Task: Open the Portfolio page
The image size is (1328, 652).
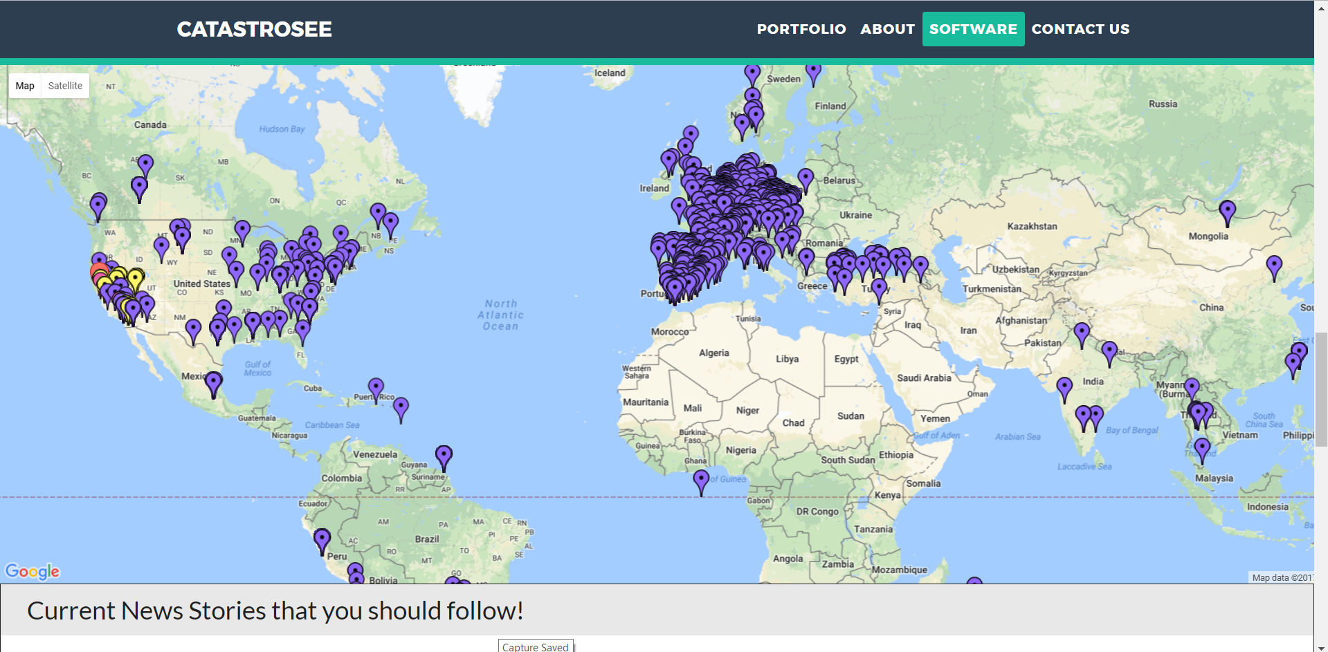Action: coord(801,29)
